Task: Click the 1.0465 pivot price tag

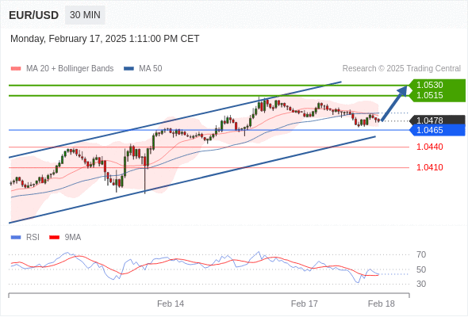Action: pyautogui.click(x=437, y=130)
